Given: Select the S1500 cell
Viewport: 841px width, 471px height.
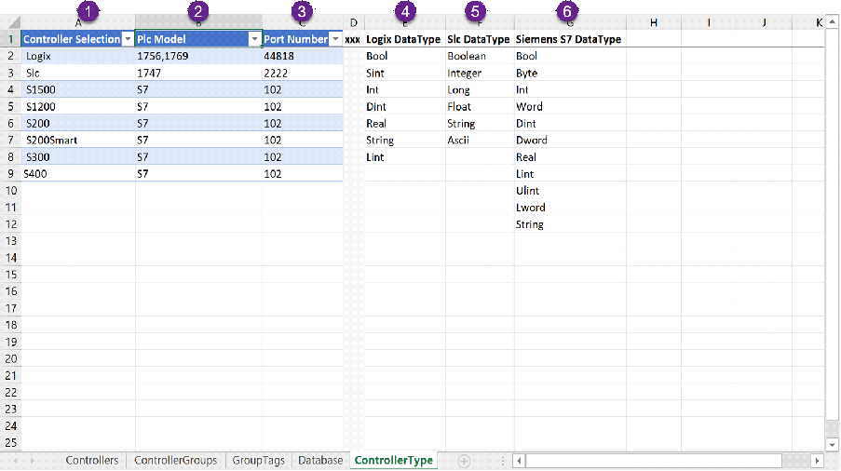Looking at the screenshot, I should point(78,89).
